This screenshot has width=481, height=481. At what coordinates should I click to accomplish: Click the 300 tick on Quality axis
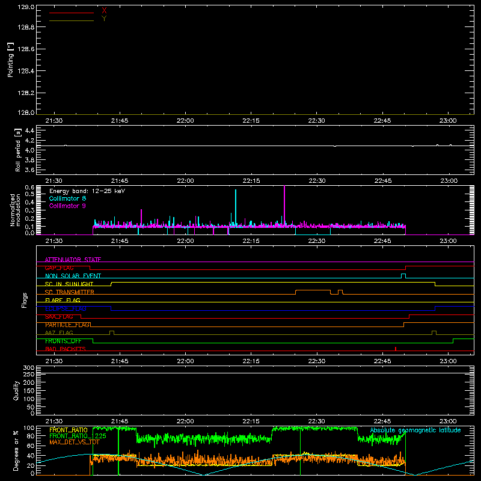pyautogui.click(x=28, y=368)
